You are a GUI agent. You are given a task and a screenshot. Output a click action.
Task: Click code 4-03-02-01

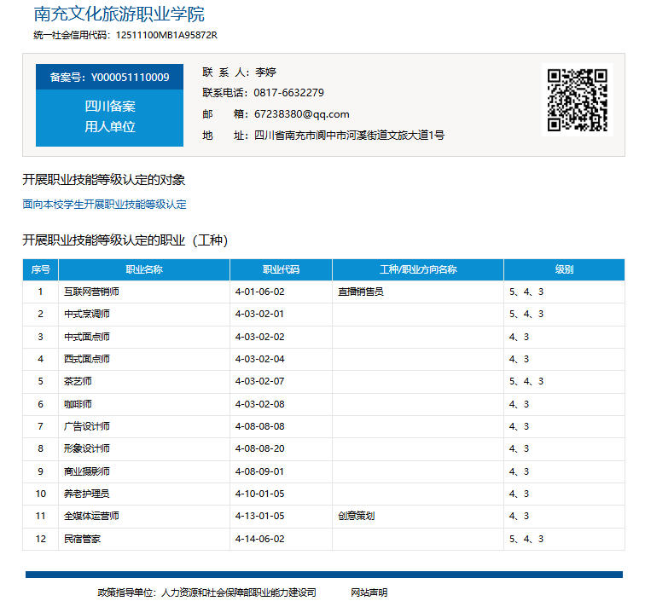coord(259,314)
